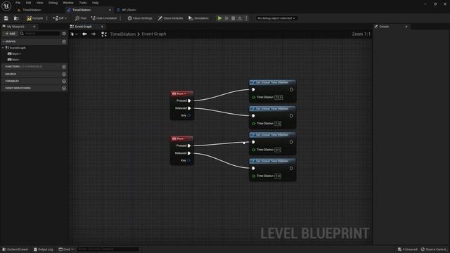Image resolution: width=450 pixels, height=253 pixels.
Task: Add new graph with Graphs plus icon
Action: point(64,42)
